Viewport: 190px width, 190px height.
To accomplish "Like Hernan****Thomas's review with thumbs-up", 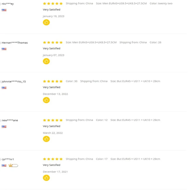I will [46, 61].
